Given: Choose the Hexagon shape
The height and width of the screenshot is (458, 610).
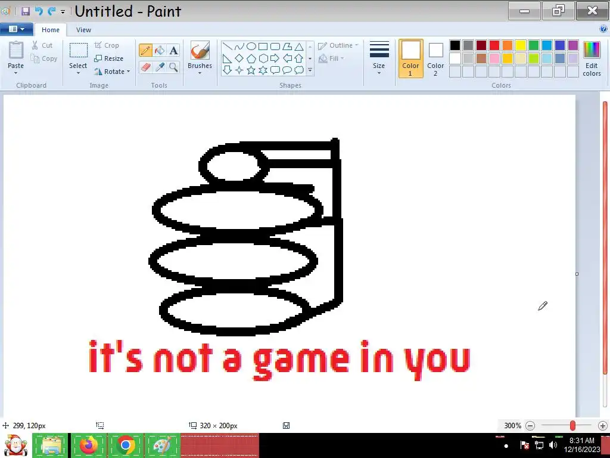Looking at the screenshot, I should pos(263,58).
